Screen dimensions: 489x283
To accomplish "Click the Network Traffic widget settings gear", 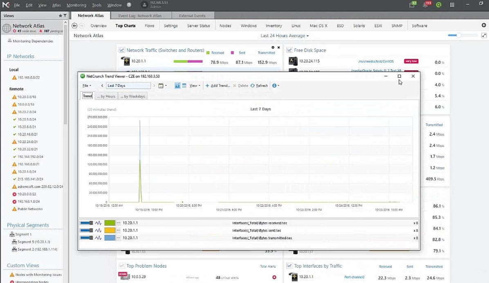I will (x=273, y=48).
